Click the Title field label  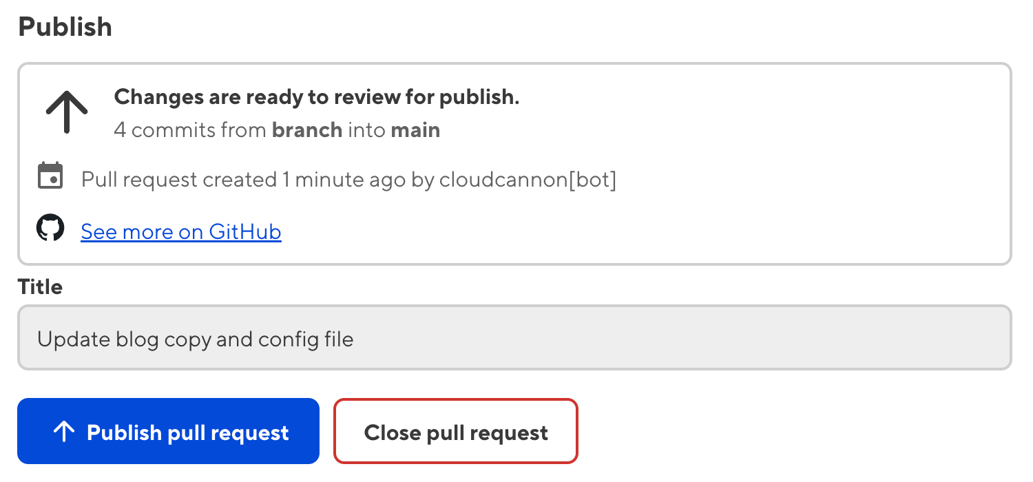(x=40, y=286)
